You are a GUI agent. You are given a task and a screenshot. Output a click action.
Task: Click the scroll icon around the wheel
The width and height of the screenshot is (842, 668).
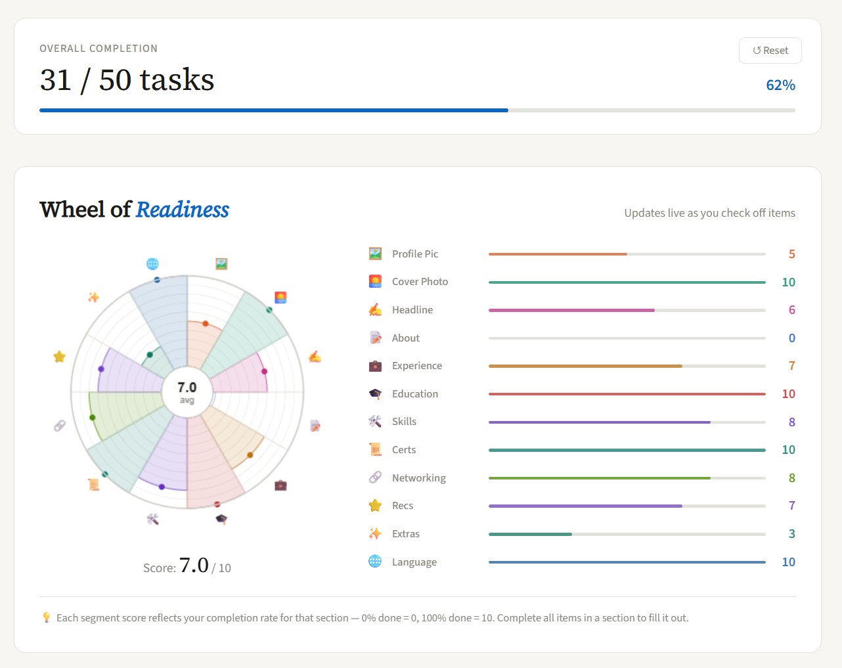[93, 485]
